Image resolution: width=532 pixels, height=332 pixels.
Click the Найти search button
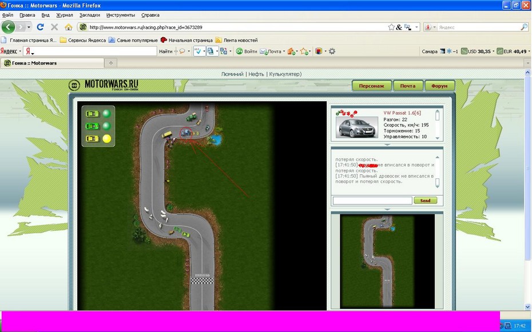point(165,51)
